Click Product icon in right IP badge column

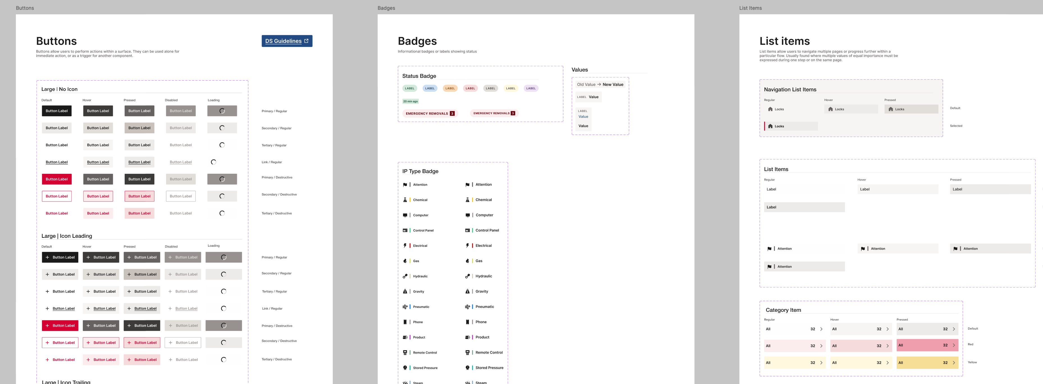pos(467,337)
